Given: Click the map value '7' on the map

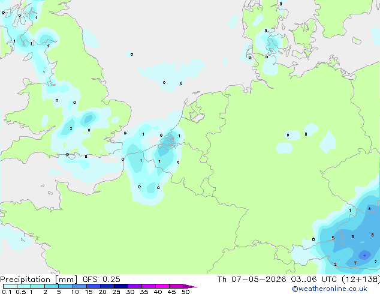Looking at the screenshot, I should [355, 263].
